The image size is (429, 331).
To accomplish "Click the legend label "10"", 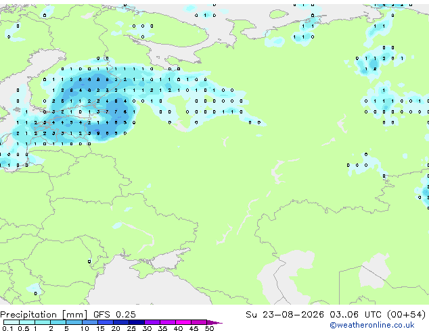I will click(85, 328).
